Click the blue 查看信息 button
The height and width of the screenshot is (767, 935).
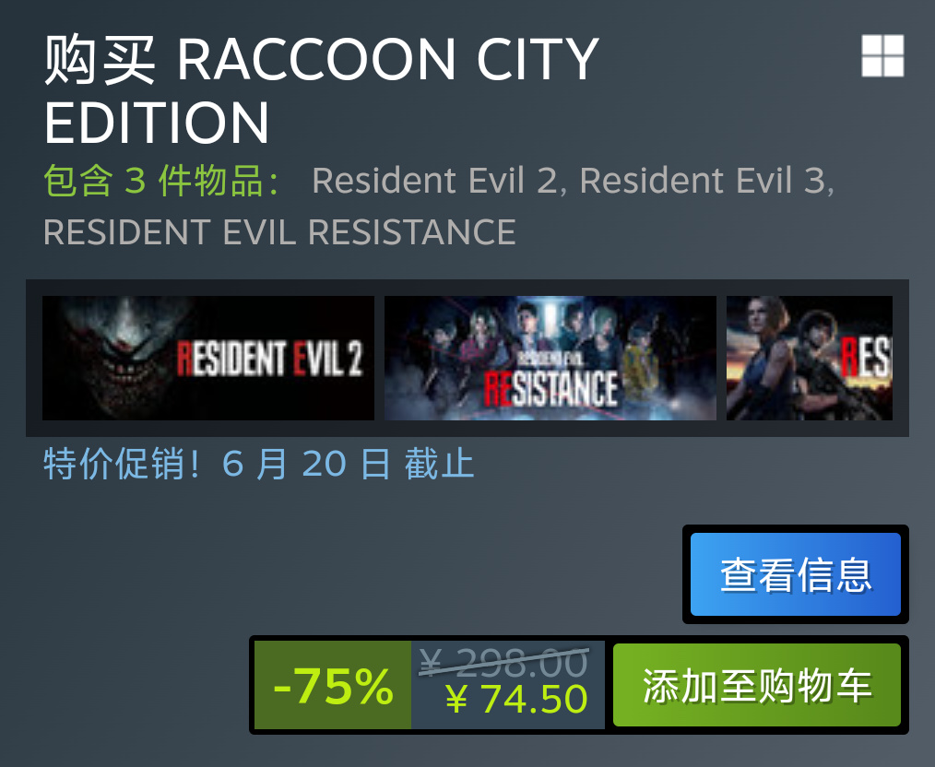[x=796, y=574]
